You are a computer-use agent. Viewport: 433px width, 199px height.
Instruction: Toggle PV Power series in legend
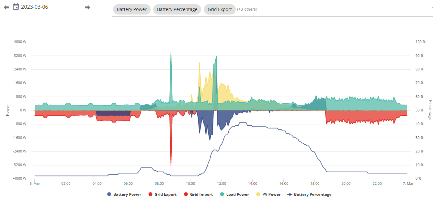click(x=268, y=194)
